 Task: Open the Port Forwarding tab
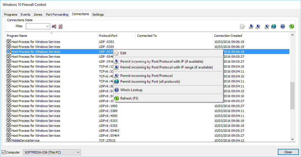coord(57,15)
